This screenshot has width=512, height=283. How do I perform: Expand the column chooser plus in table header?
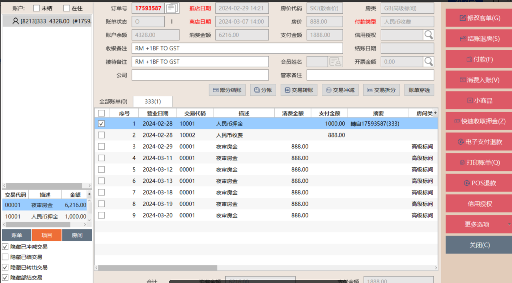[x=435, y=113]
